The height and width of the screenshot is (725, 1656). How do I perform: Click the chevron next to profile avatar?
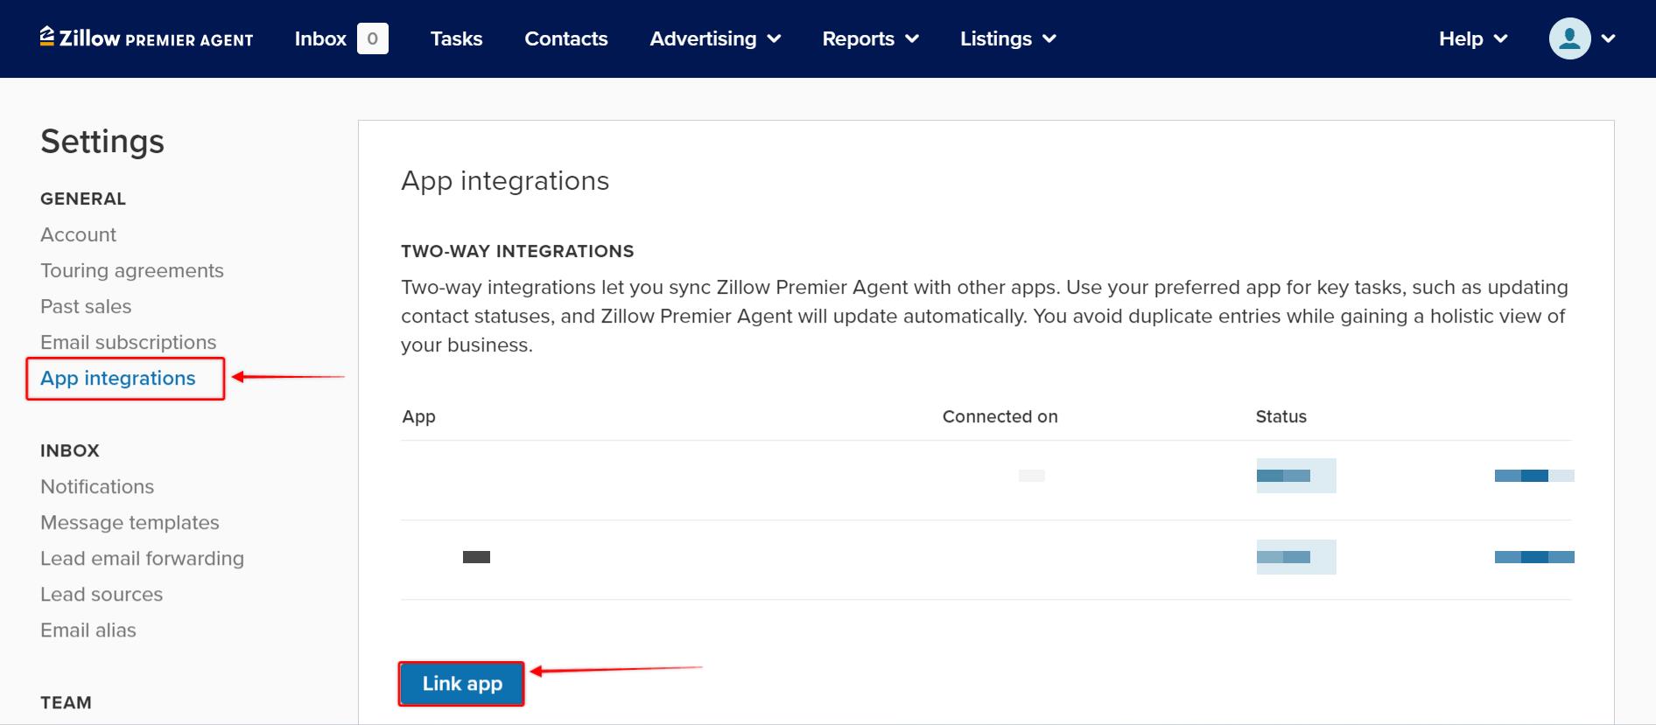[1608, 38]
